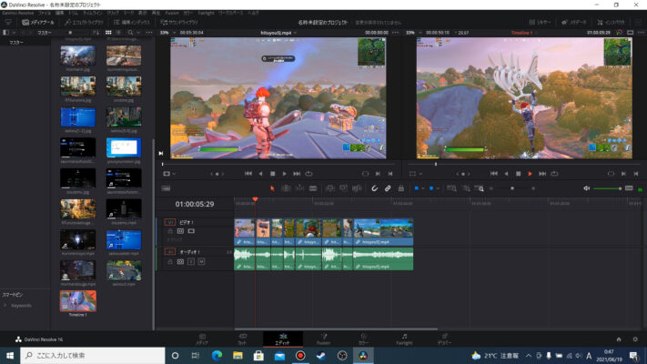This screenshot has width=647, height=364.
Task: Toggle position lock padlock in toolbar
Action: coord(401,188)
